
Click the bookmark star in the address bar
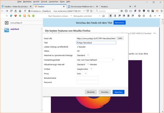91,11
